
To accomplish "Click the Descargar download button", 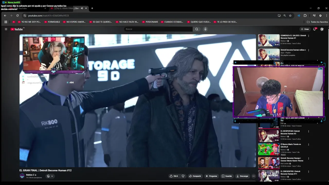I will pyautogui.click(x=242, y=176).
